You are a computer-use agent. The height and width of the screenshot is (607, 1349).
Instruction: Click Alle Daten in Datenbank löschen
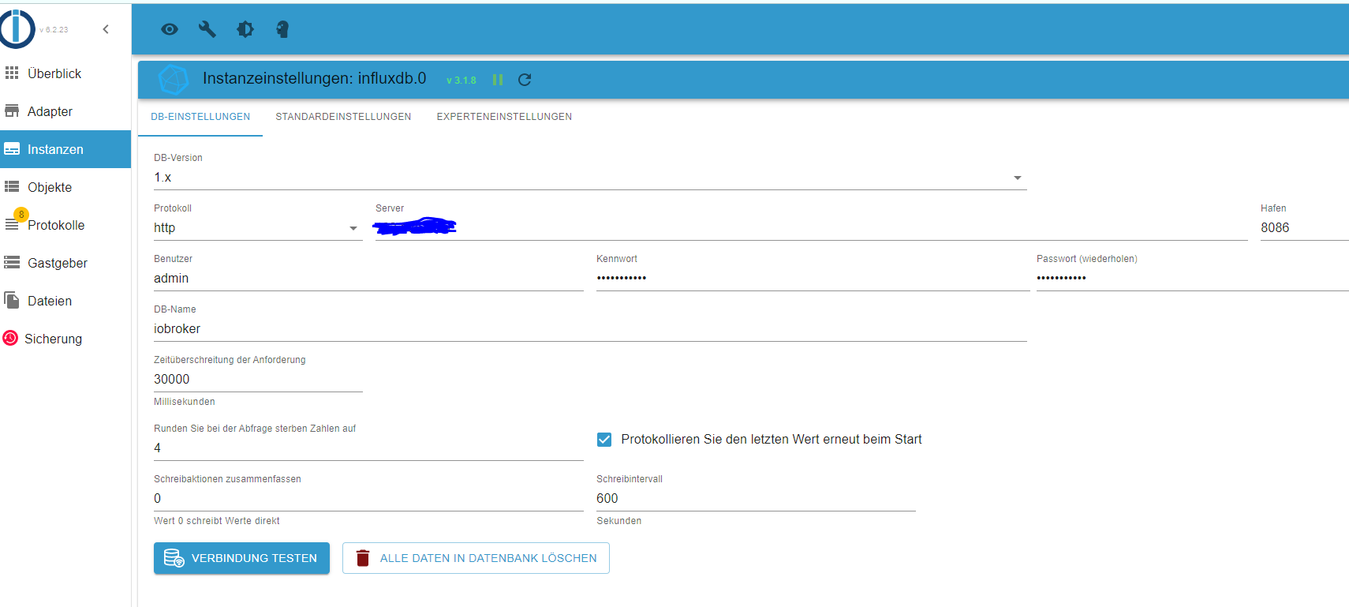476,558
